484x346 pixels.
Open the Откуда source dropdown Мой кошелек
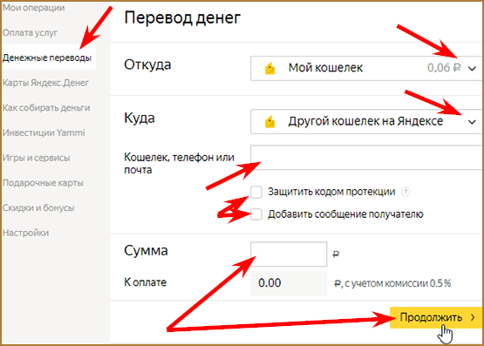(366, 68)
